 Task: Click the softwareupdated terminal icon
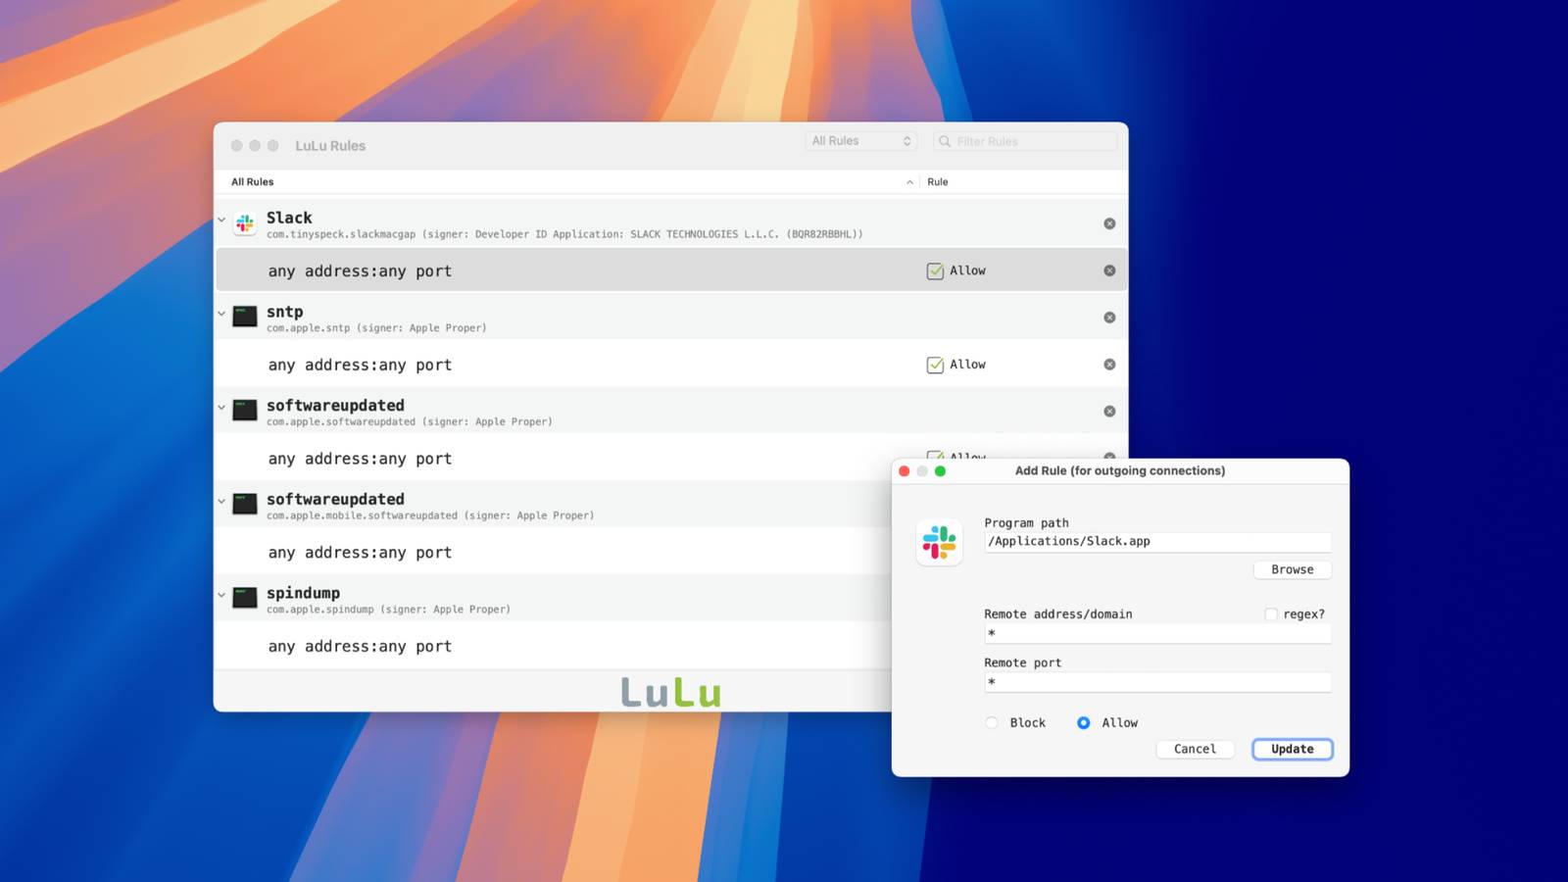click(244, 411)
